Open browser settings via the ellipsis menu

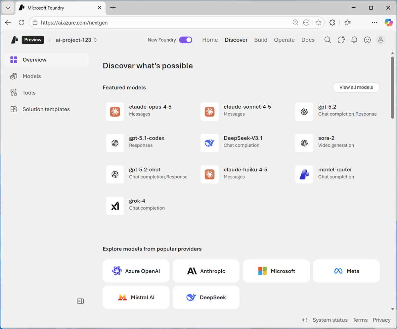click(x=374, y=23)
